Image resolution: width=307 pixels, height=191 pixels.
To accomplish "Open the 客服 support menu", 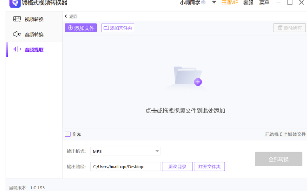I will (248, 2).
